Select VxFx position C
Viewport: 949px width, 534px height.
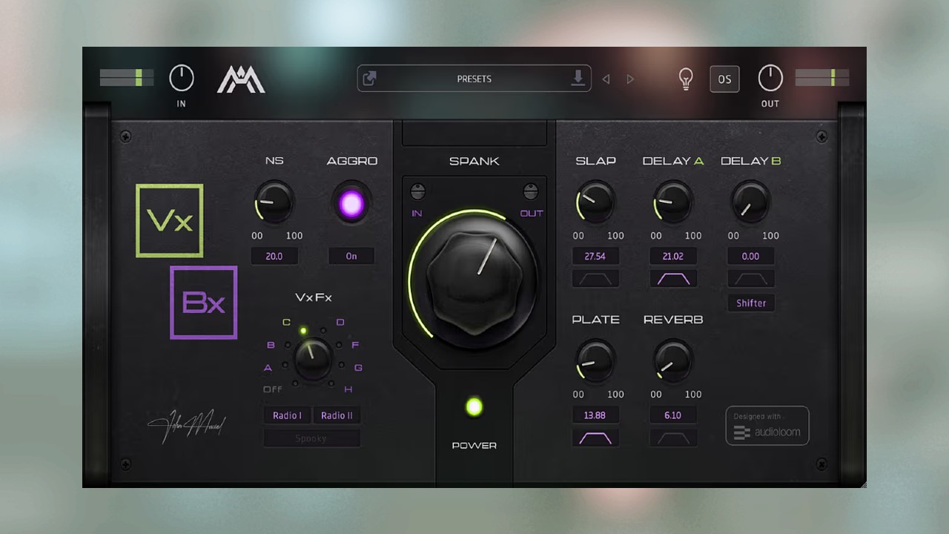pyautogui.click(x=287, y=322)
